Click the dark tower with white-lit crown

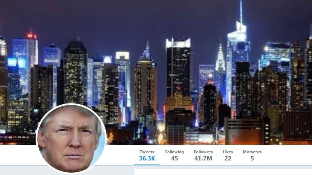pyautogui.click(x=178, y=68)
